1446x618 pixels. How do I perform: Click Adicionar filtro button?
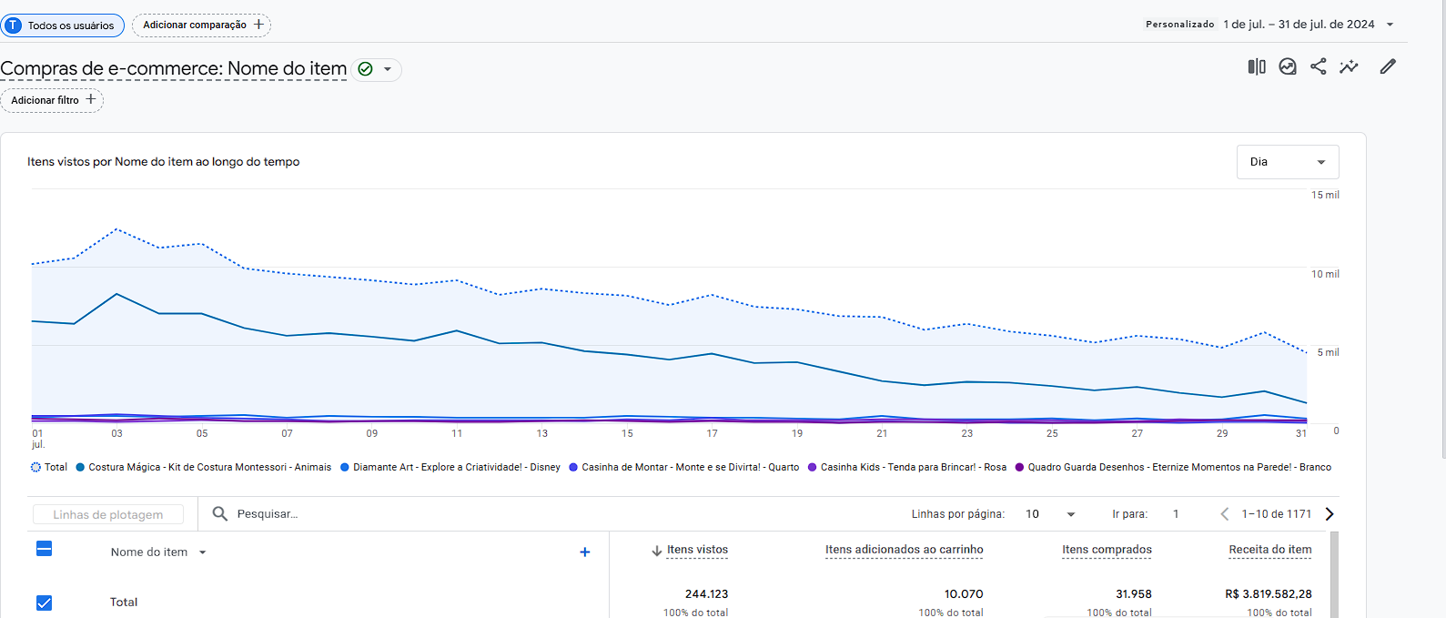click(52, 100)
